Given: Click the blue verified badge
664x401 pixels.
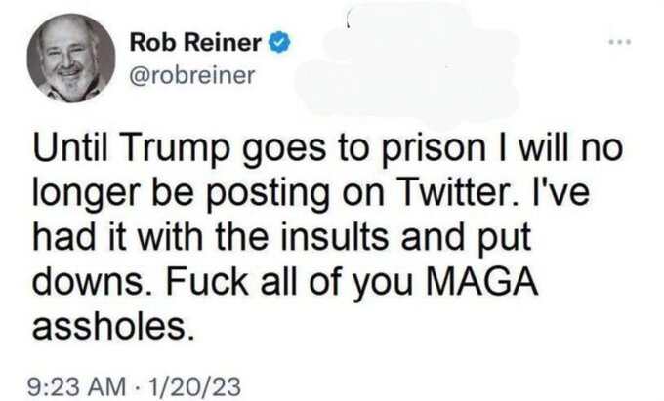Looking at the screenshot, I should tap(280, 45).
